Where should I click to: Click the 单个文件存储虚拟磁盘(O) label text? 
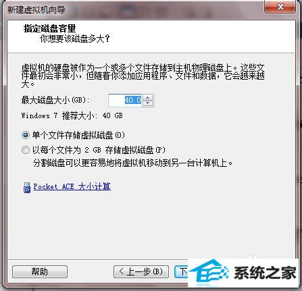(78, 135)
